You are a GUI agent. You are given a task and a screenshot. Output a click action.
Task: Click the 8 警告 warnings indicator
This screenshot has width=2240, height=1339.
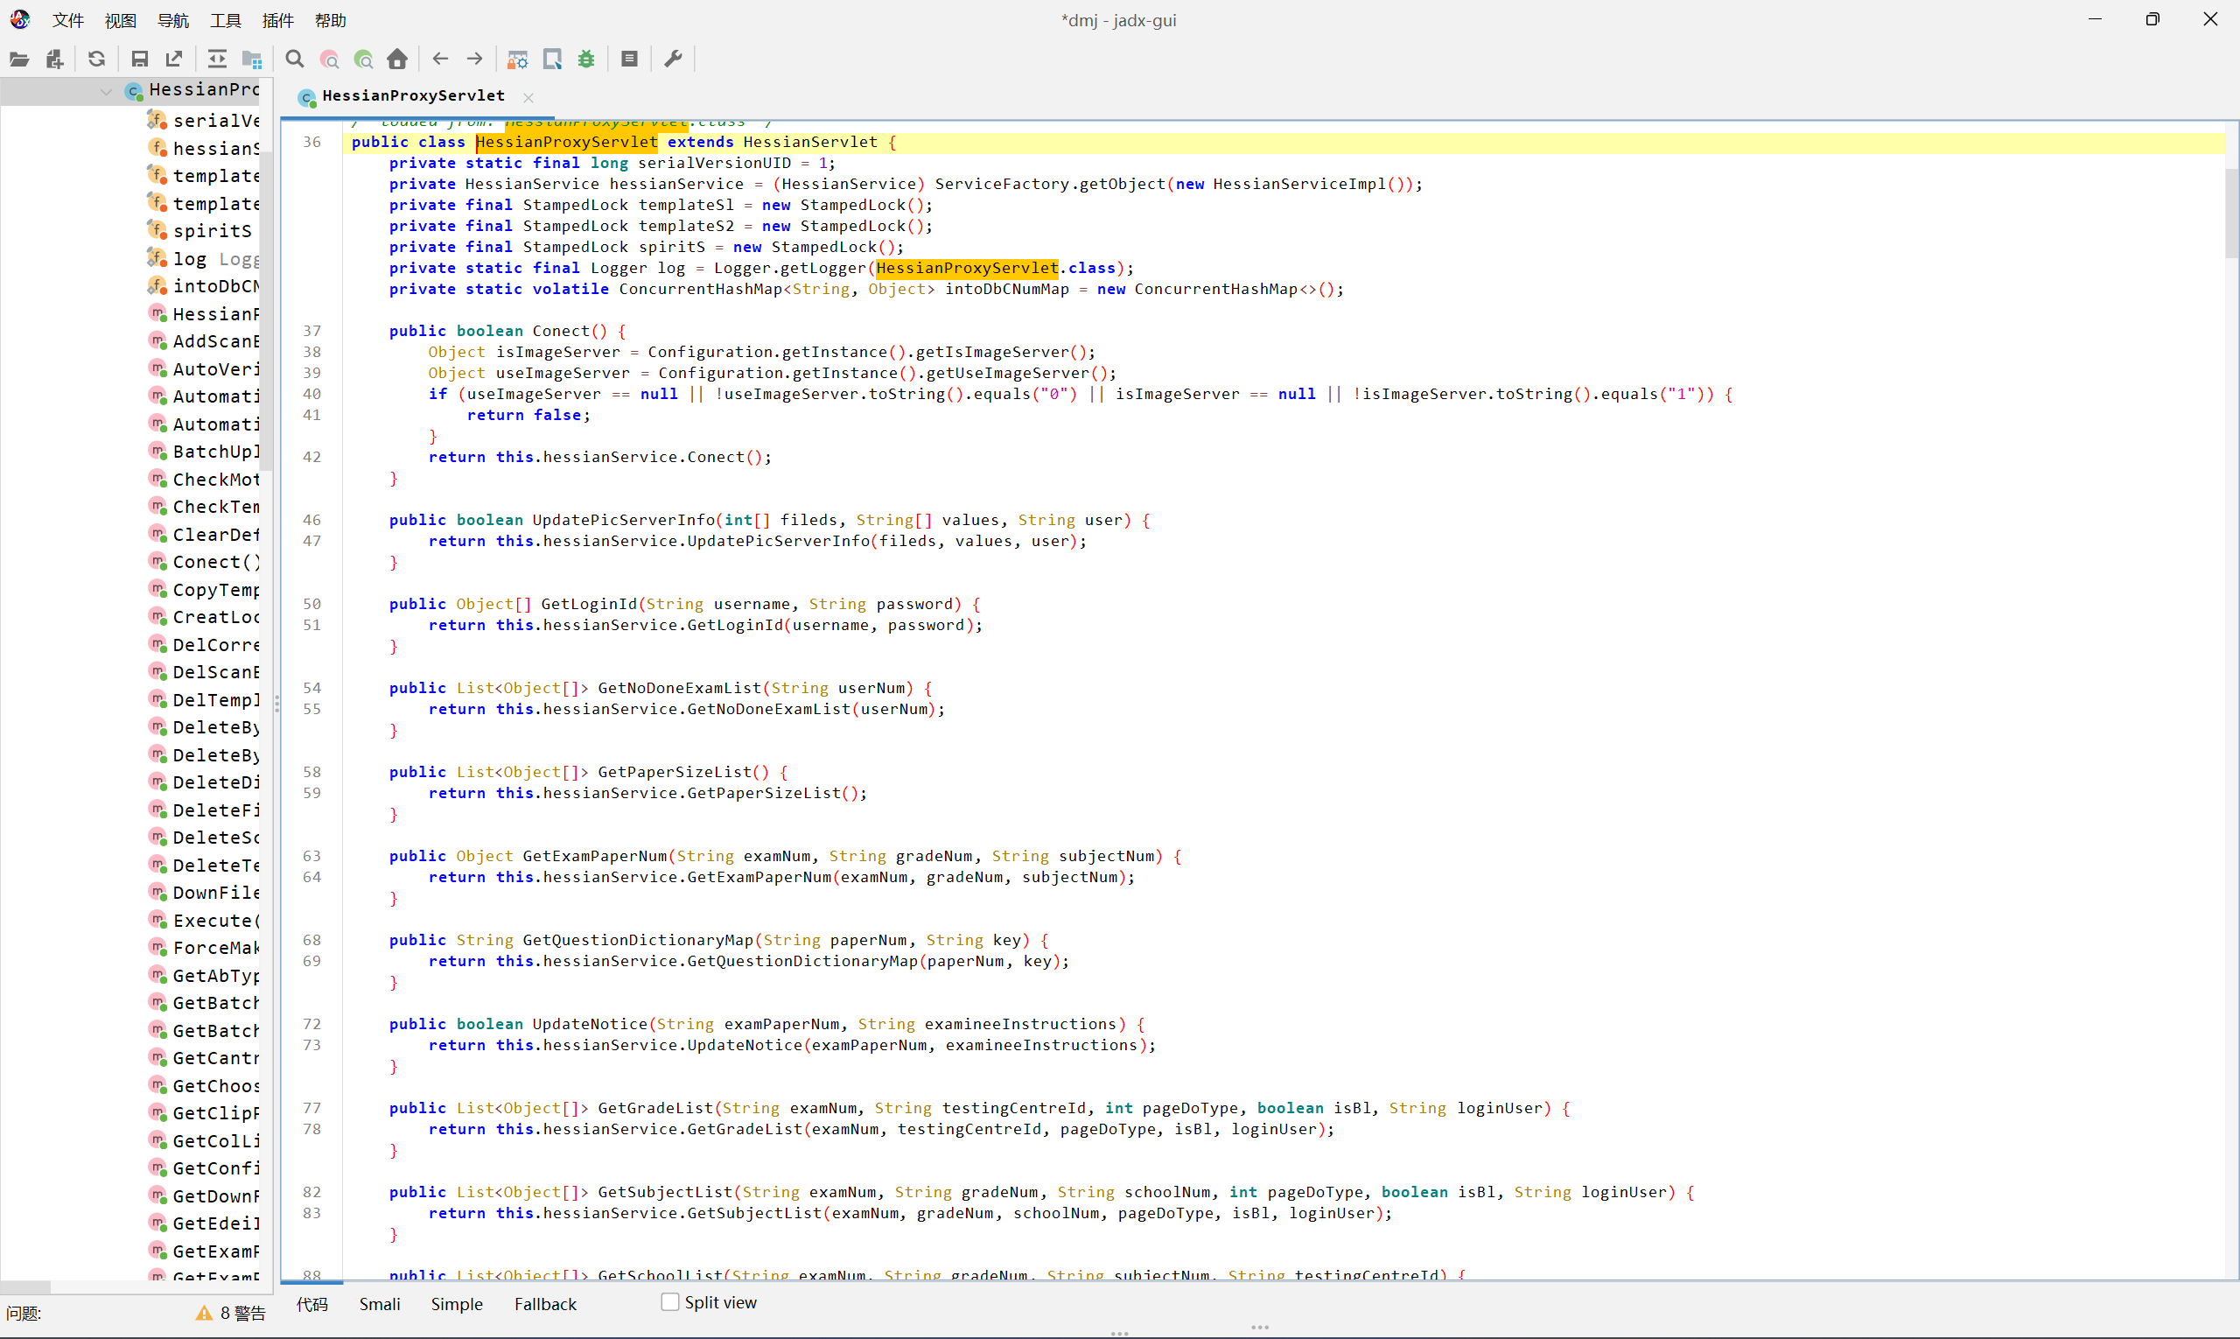pyautogui.click(x=231, y=1314)
